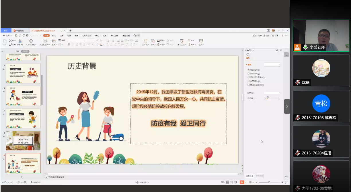Click the Share (分享) button
The height and width of the screenshot is (192, 351).
(x=275, y=36)
